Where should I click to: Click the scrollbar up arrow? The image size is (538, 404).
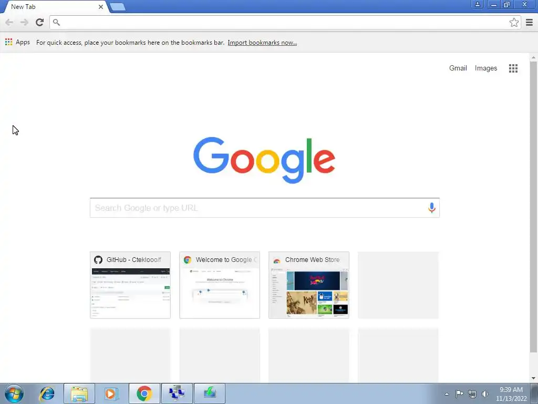(533, 57)
